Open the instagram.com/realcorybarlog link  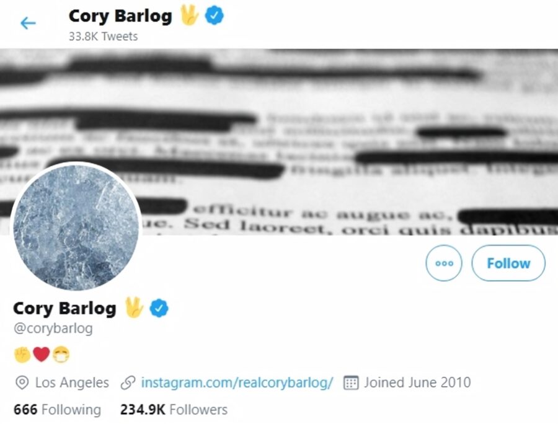(237, 382)
